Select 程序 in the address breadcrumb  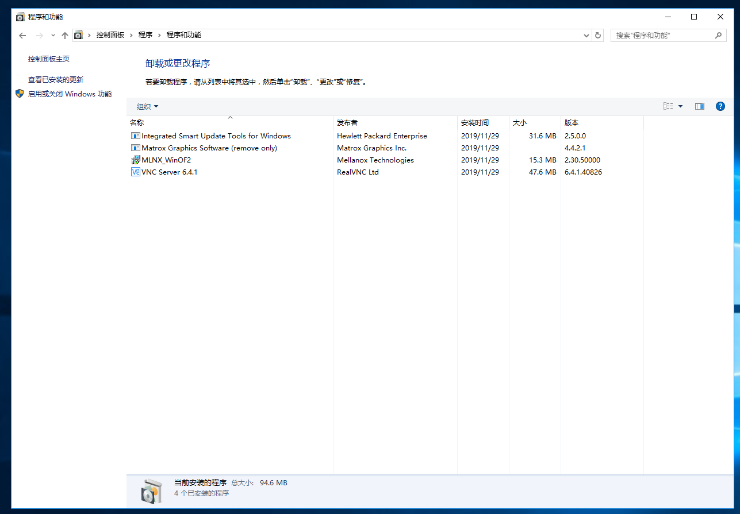(x=145, y=35)
